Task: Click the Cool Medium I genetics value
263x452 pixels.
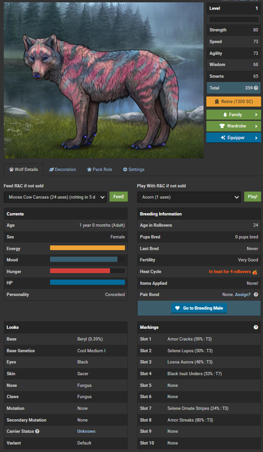Action: pyautogui.click(x=91, y=350)
